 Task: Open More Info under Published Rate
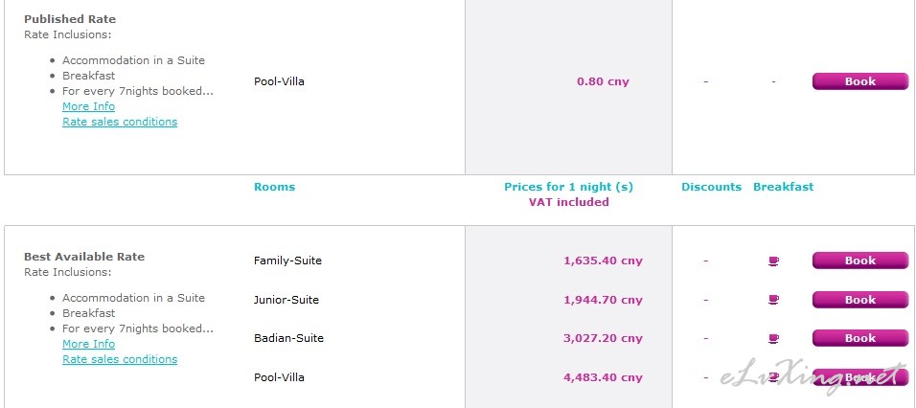click(x=89, y=106)
